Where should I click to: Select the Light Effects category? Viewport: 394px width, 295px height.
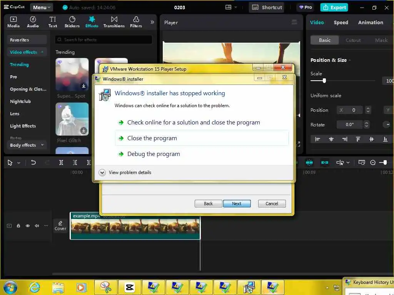tap(23, 126)
